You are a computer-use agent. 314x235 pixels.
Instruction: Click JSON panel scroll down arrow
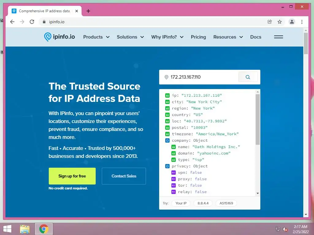tap(258, 193)
